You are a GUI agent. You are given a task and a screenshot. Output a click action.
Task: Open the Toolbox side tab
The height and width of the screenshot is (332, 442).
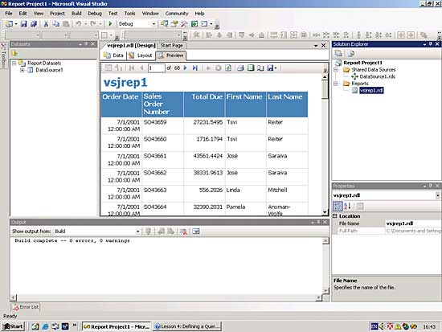(3, 55)
